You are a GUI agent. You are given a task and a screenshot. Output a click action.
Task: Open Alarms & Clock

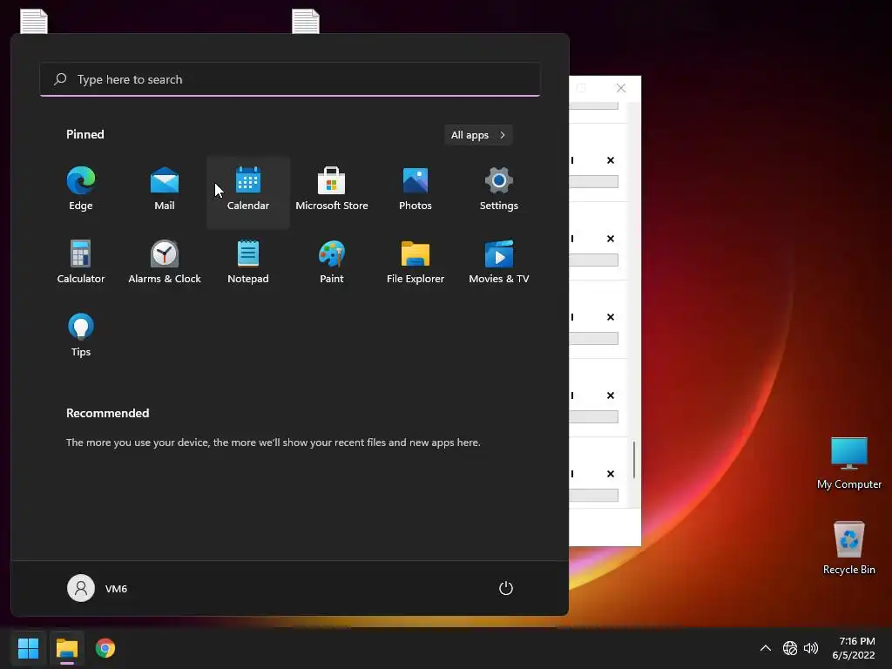click(x=165, y=263)
